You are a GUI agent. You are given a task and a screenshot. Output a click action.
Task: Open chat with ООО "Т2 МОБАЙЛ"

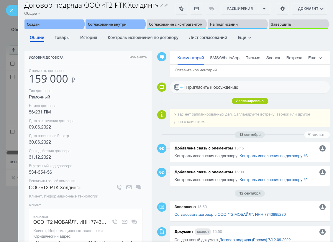[x=134, y=222]
